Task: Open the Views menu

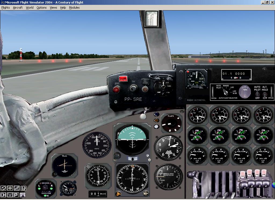Action: (53, 8)
